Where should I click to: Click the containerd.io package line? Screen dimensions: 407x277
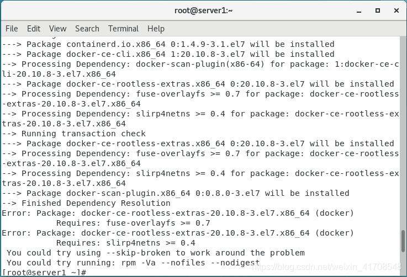click(x=168, y=44)
